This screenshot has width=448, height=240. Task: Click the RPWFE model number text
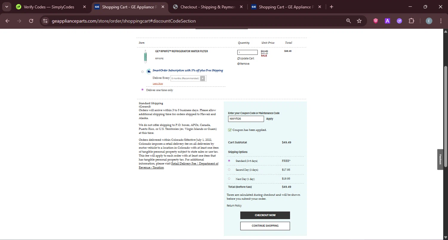(x=159, y=59)
